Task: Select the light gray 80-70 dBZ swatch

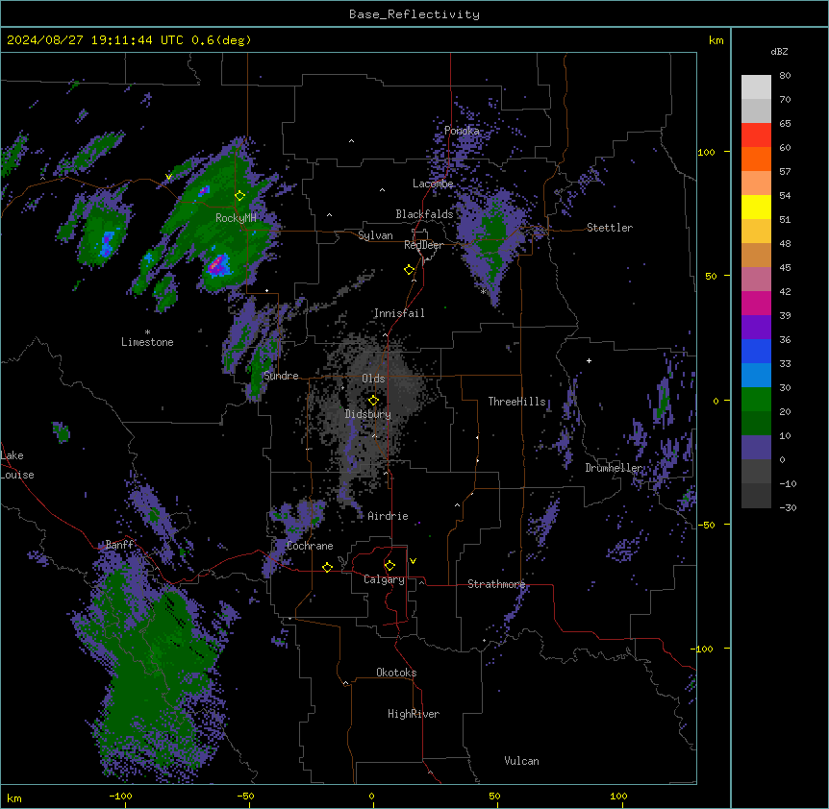Action: [x=756, y=87]
